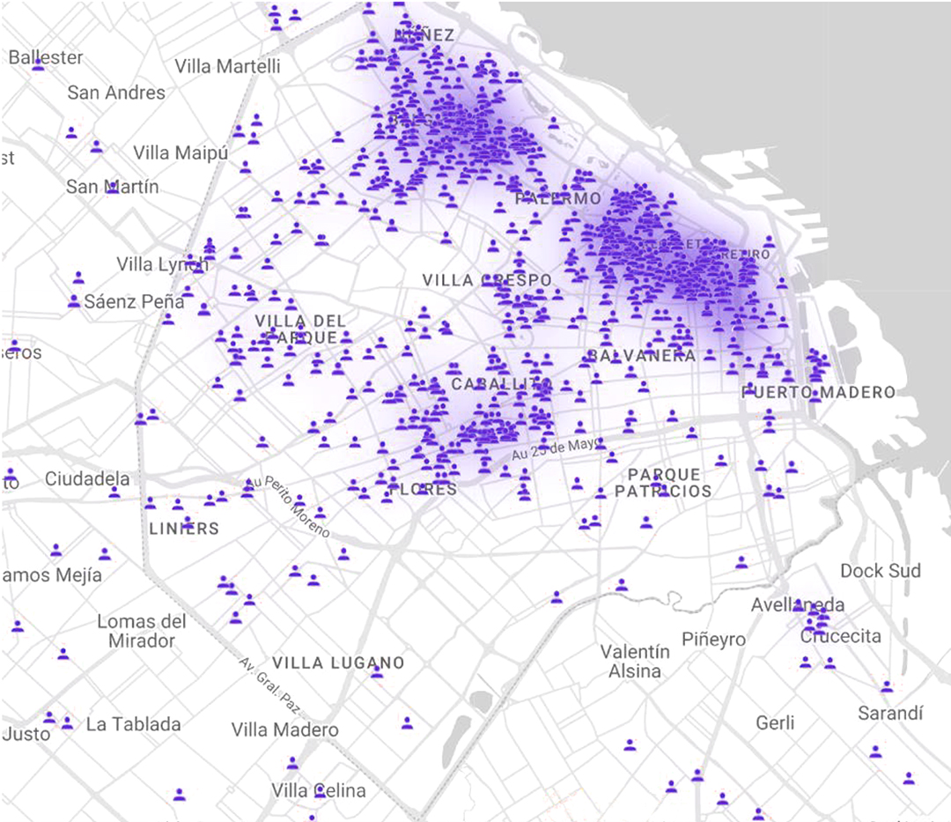Image resolution: width=951 pixels, height=822 pixels.
Task: Click the person marker immediately left of La Tablada
Action: tap(68, 723)
